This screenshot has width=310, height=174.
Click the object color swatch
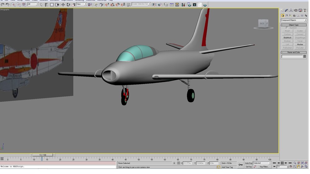(305, 56)
